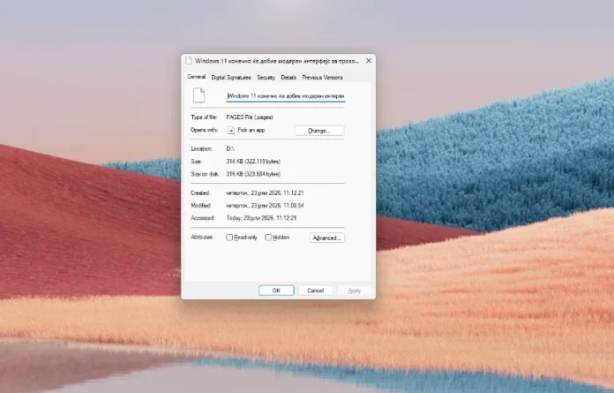Viewport: 614px width, 393px height.
Task: Click the 'PAGES File (.pages)' type text
Action: (250, 117)
